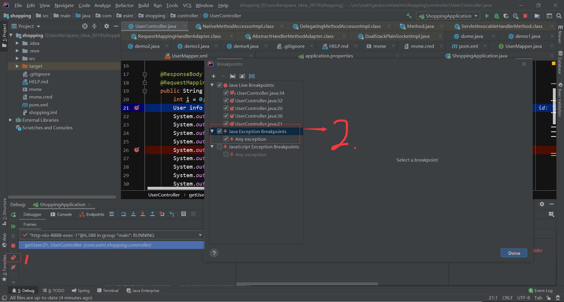Uncheck the UserController.java:34 breakpoint

(x=226, y=92)
